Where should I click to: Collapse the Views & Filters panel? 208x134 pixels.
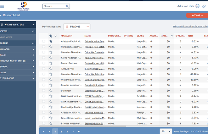click(x=34, y=25)
